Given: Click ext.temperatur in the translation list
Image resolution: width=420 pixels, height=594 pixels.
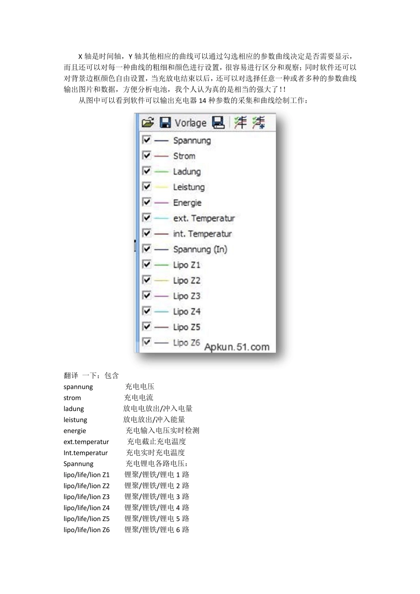Looking at the screenshot, I should pyautogui.click(x=86, y=442).
